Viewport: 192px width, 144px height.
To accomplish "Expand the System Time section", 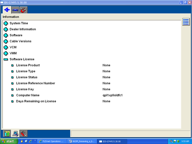I will (6, 23).
